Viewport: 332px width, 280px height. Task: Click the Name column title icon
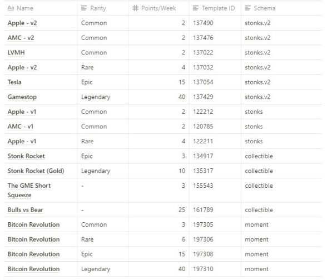pyautogui.click(x=11, y=8)
